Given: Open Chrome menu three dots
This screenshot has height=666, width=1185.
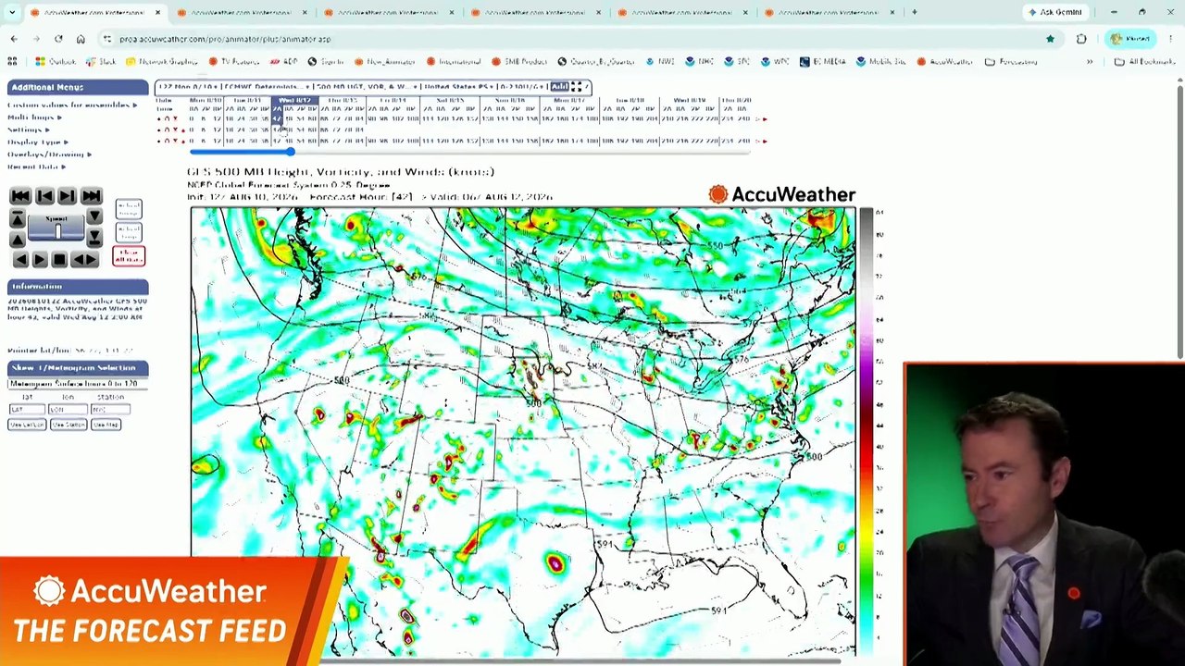Looking at the screenshot, I should click(1171, 39).
